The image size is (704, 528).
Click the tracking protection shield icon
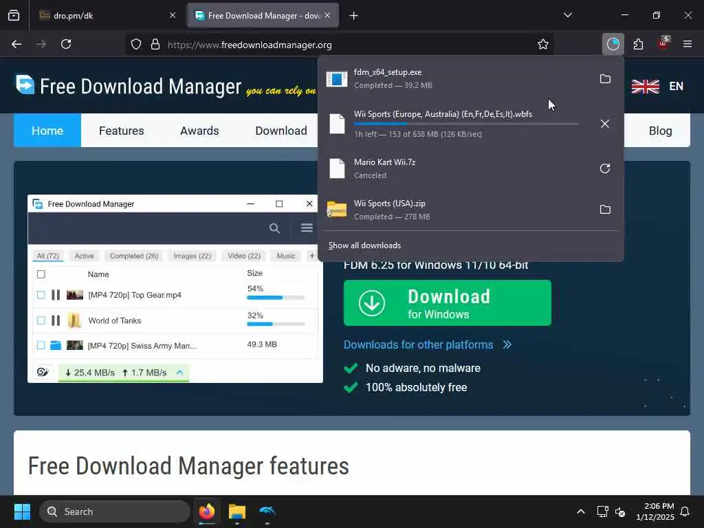tap(136, 45)
